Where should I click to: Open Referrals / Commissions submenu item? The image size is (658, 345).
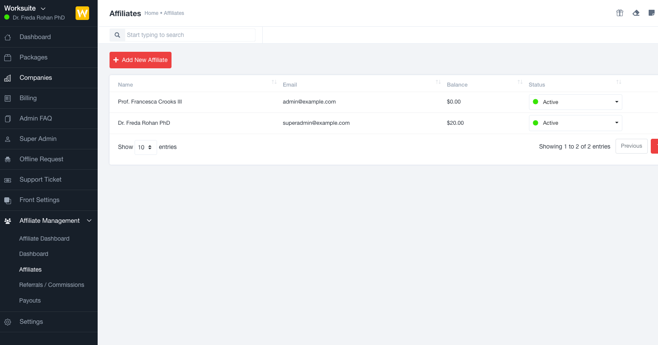(x=52, y=285)
